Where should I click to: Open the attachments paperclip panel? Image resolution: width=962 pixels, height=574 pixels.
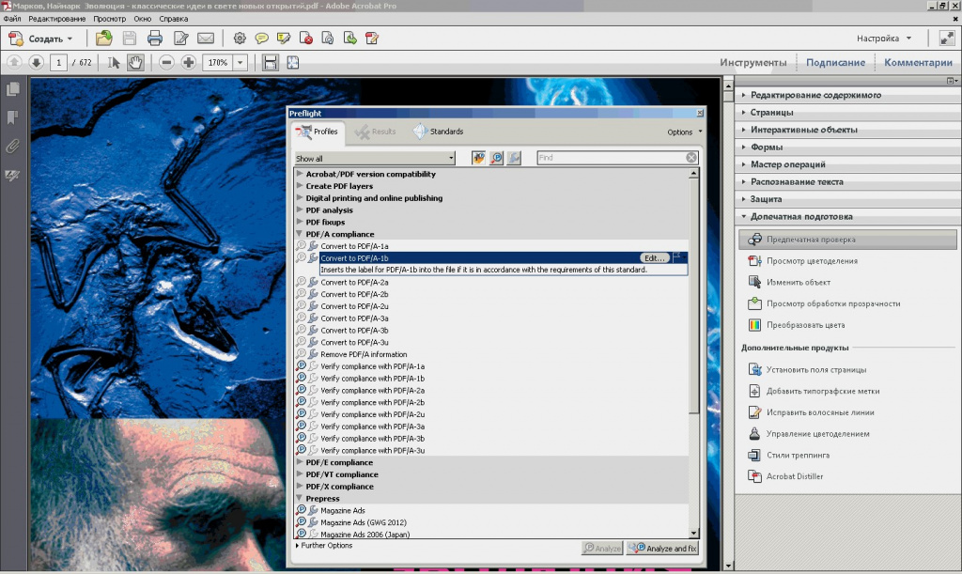pyautogui.click(x=12, y=147)
